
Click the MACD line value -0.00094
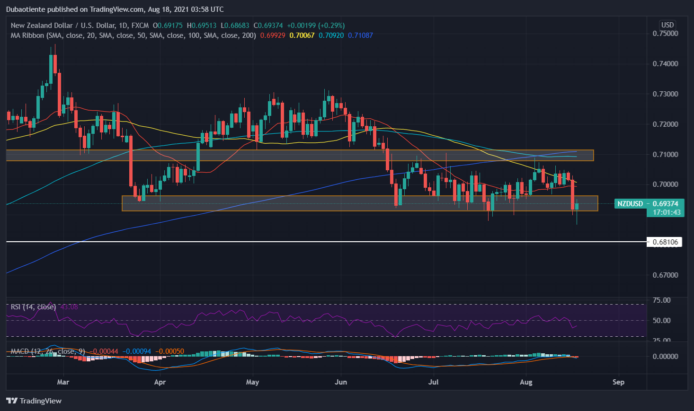coord(137,351)
